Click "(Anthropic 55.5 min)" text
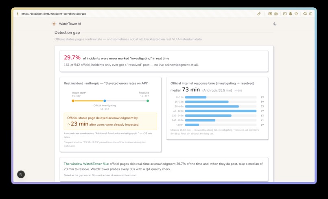The height and width of the screenshot is (199, 328). pyautogui.click(x=217, y=90)
